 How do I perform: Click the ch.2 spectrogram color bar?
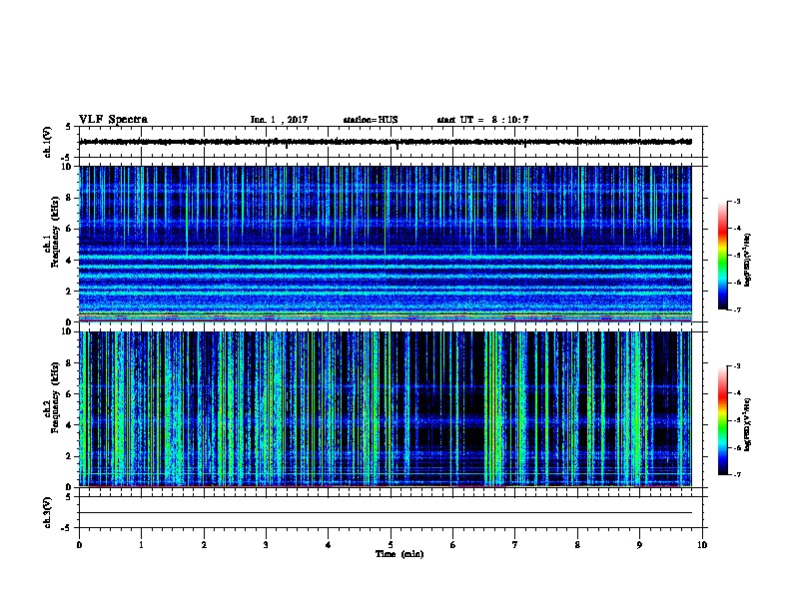[x=723, y=420]
